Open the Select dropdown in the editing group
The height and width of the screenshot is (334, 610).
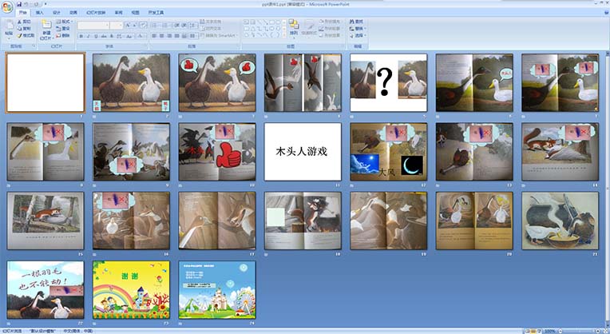[x=357, y=35]
